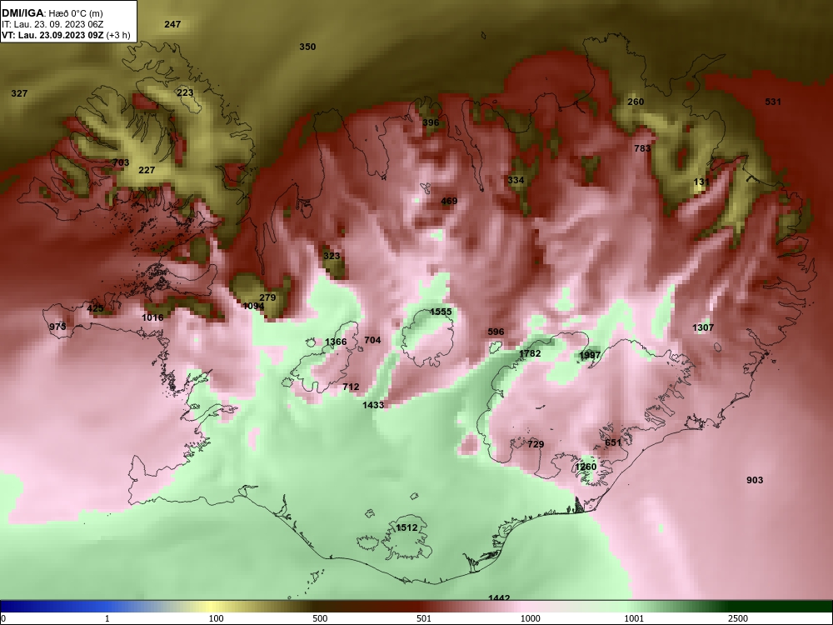Click the 975 reading at the peninsula tip

click(57, 327)
